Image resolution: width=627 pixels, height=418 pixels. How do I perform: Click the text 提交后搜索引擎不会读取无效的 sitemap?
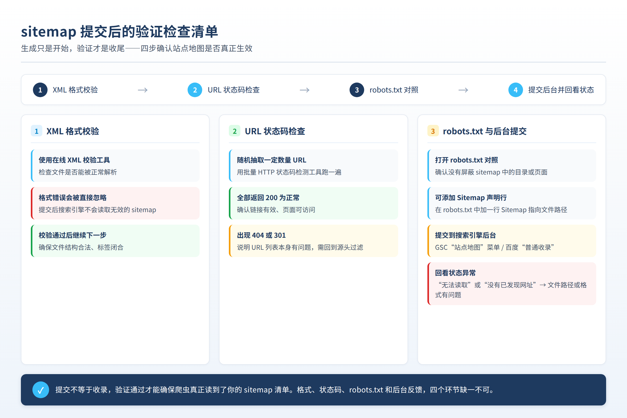coord(97,210)
